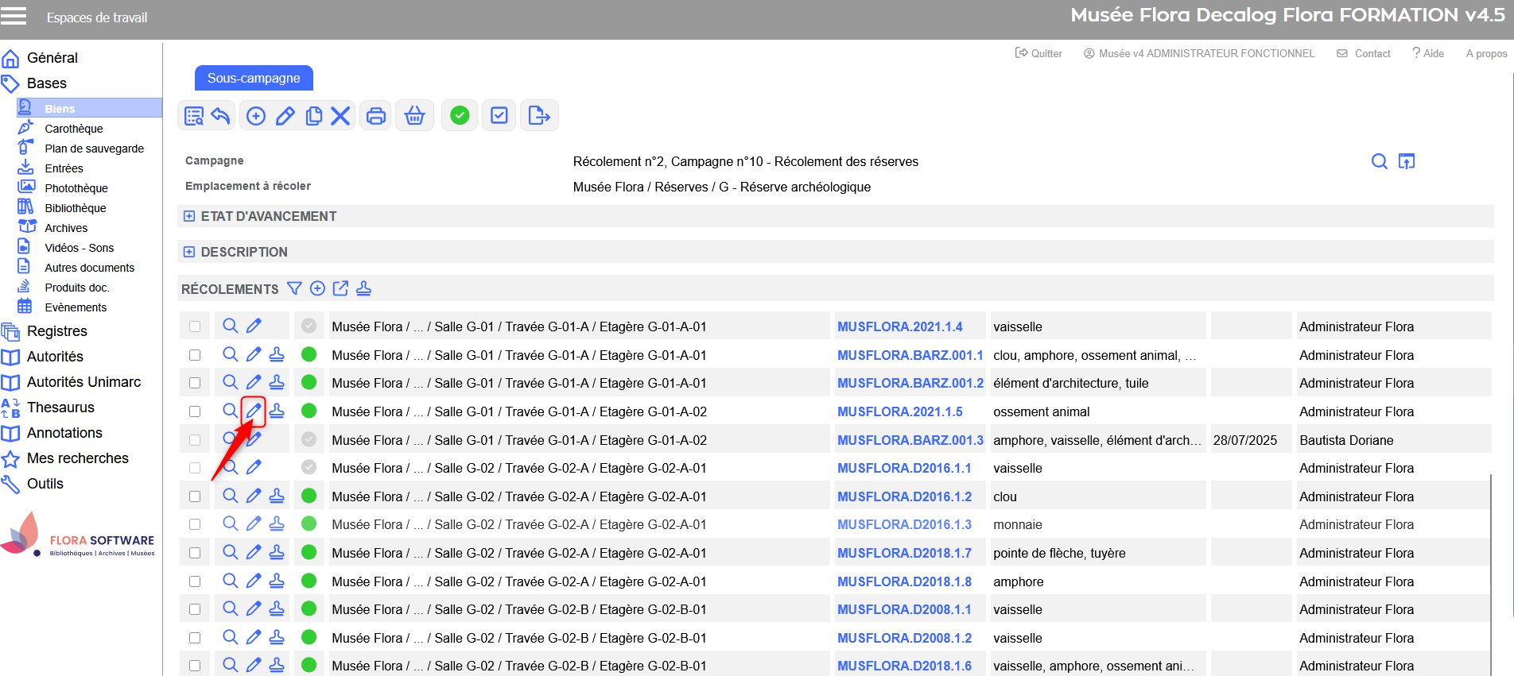Viewport: 1514px width, 676px height.
Task: Expand the DESCRIPTION section
Action: (x=189, y=252)
